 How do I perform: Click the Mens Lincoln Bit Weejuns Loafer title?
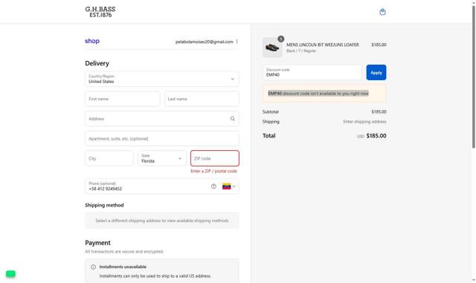[x=322, y=45]
